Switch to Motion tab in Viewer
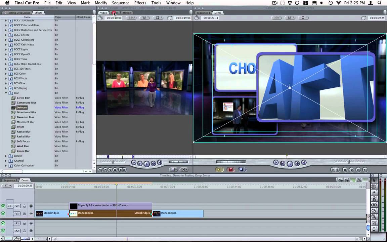This screenshot has height=242, width=387. tap(127, 13)
